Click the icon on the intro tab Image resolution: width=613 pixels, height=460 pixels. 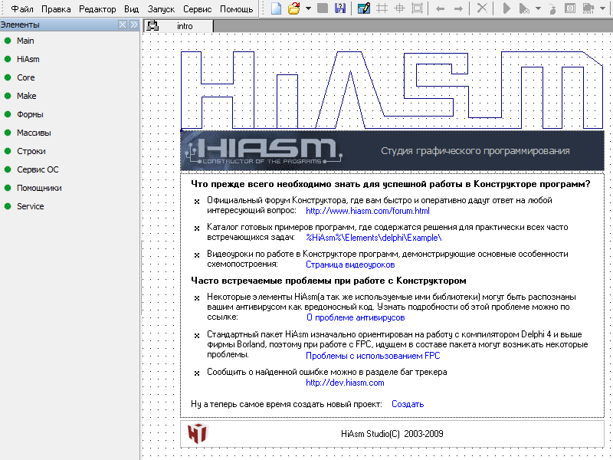[x=152, y=26]
